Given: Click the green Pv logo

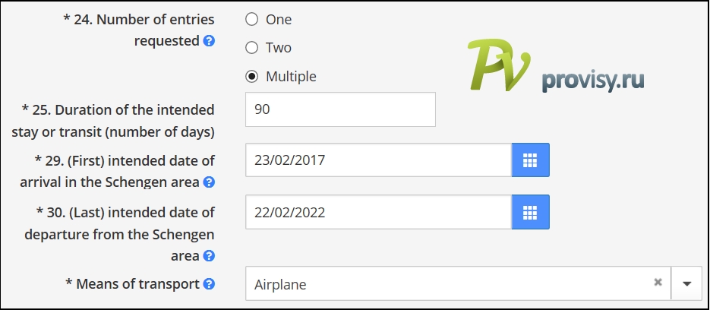Looking at the screenshot, I should click(499, 65).
